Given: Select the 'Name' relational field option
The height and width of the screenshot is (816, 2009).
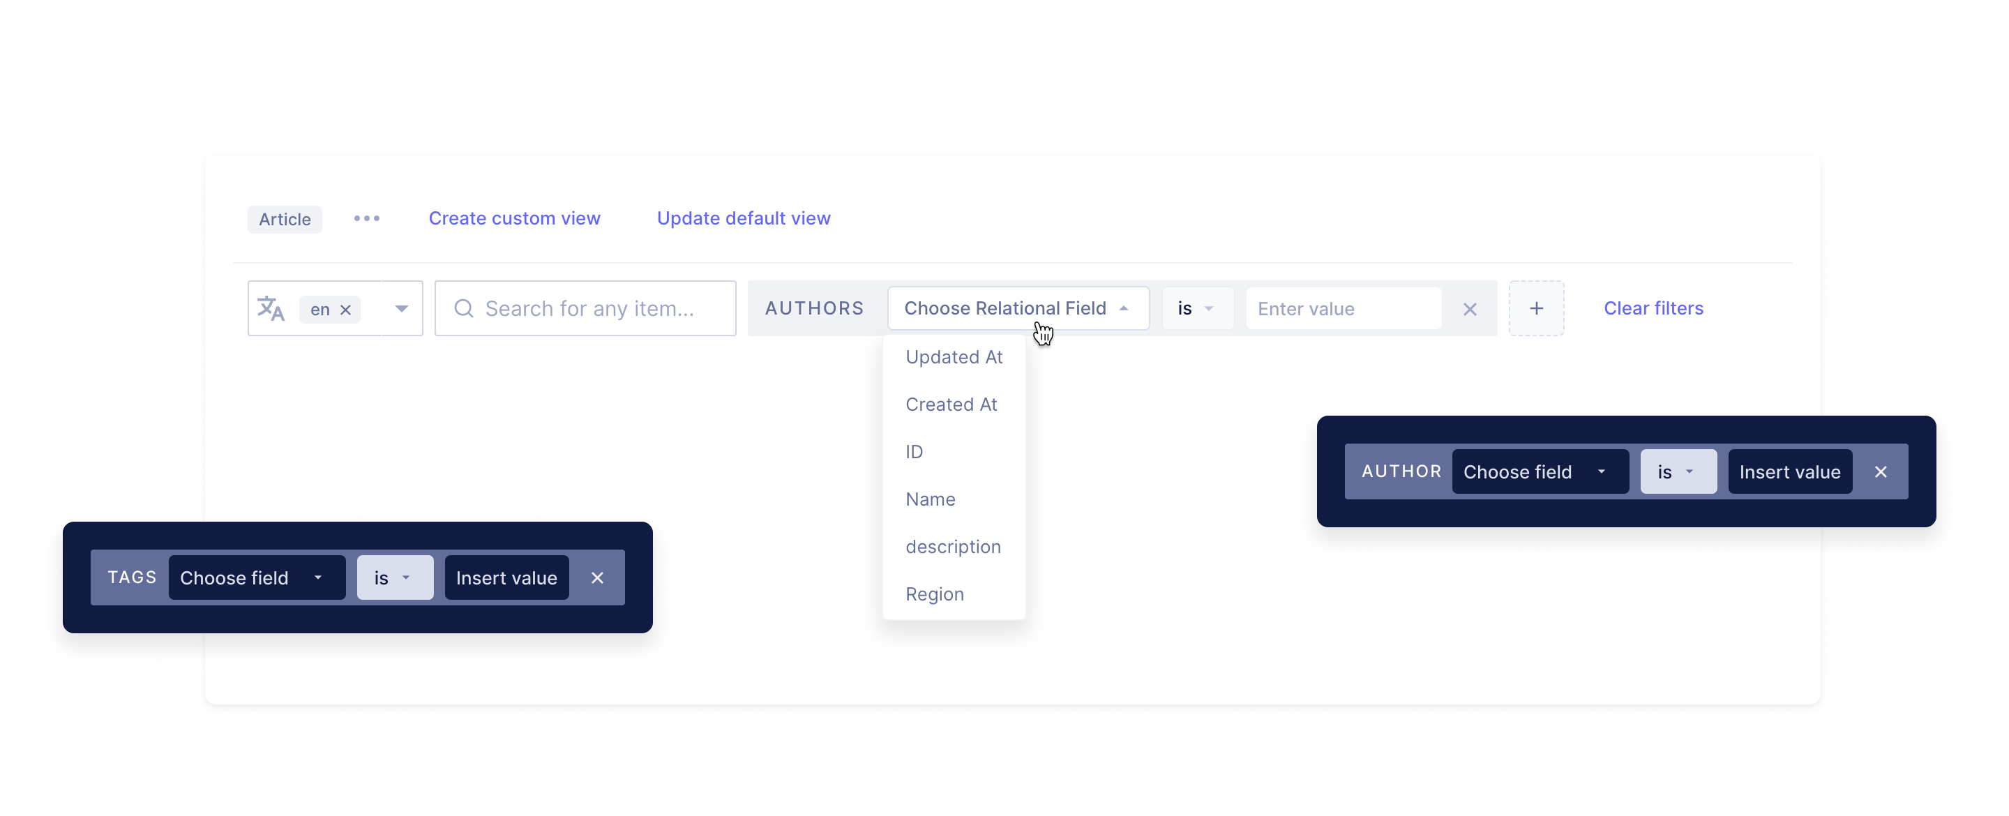Looking at the screenshot, I should [930, 498].
